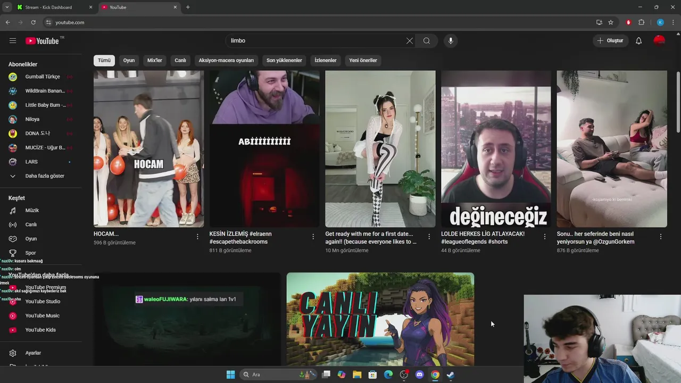Open options menu for Get ready with me short

click(x=429, y=237)
